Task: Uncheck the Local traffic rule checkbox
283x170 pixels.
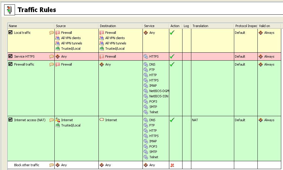Action: (x=11, y=32)
